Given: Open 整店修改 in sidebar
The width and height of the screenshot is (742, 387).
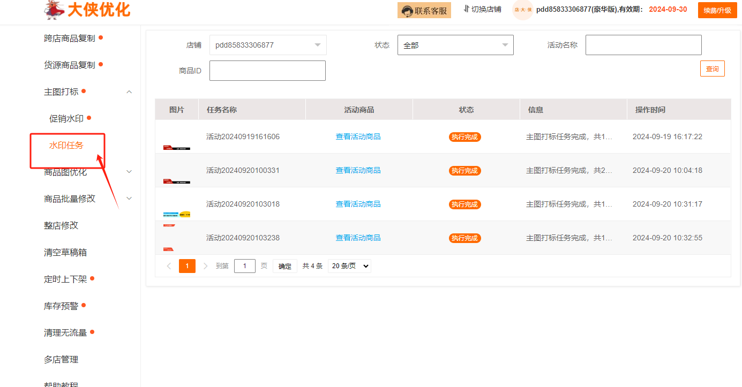Looking at the screenshot, I should (61, 225).
